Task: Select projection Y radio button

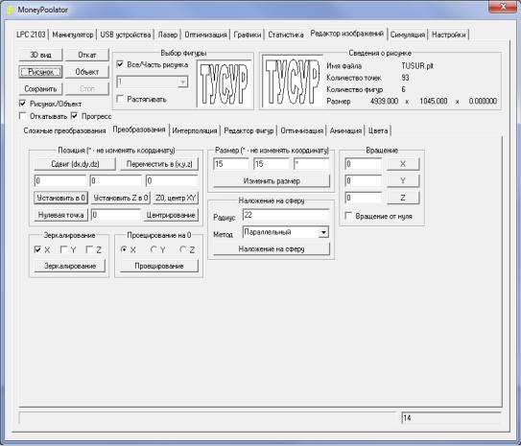Action: tap(154, 249)
